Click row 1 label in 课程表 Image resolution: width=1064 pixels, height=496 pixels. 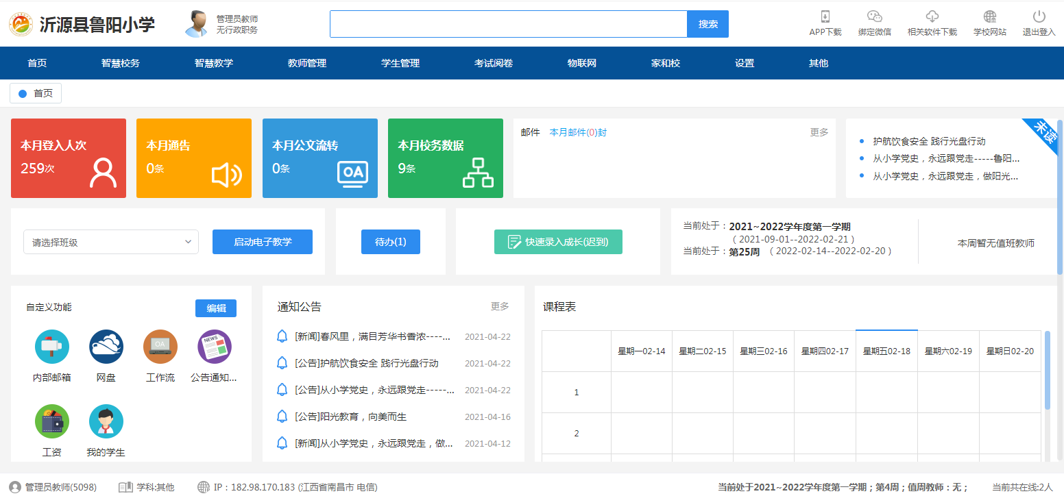point(577,393)
